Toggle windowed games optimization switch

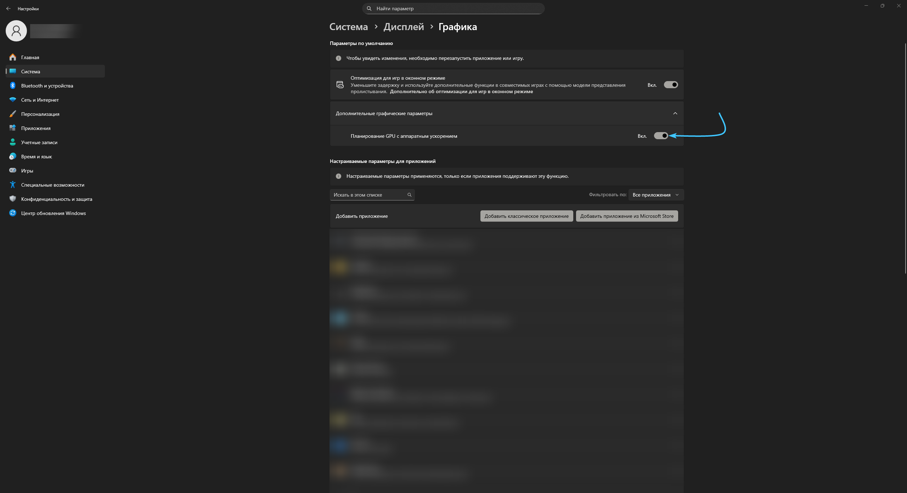[x=671, y=85]
